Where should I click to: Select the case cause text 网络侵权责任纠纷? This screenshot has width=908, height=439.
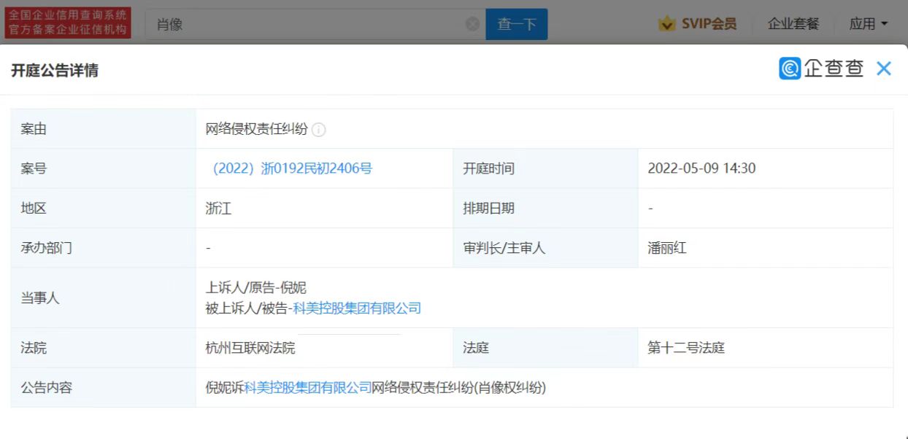pos(257,130)
